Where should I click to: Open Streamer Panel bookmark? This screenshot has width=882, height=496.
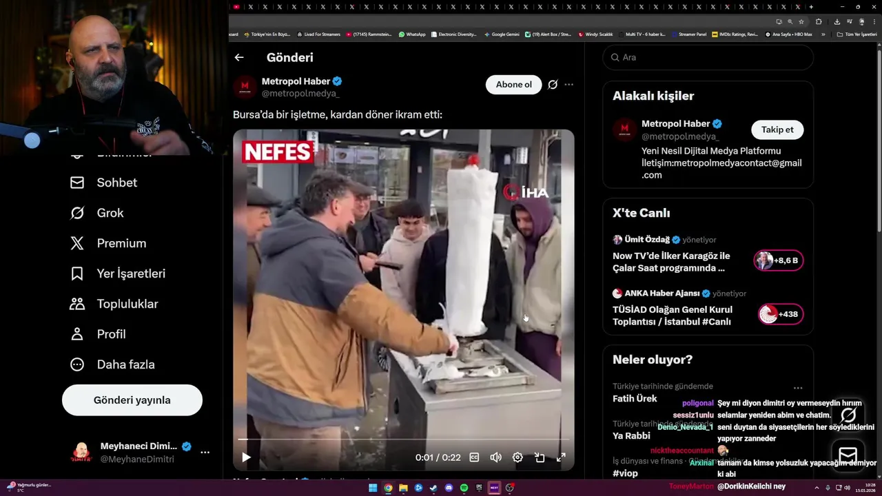(x=689, y=34)
